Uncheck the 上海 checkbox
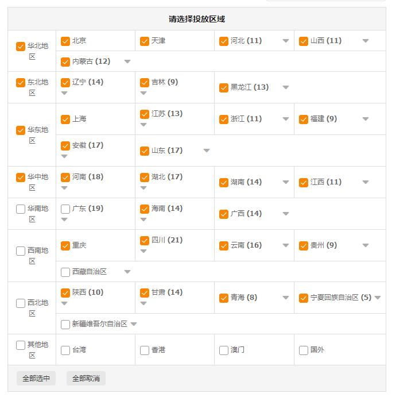The height and width of the screenshot is (401, 396). coord(65,119)
